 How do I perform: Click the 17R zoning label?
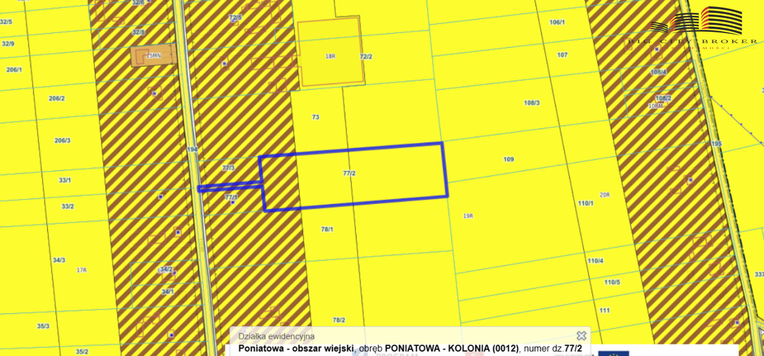(81, 270)
